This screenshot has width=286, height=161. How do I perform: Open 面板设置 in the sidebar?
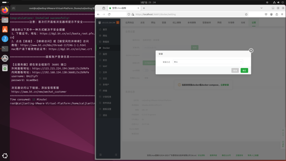(108, 109)
